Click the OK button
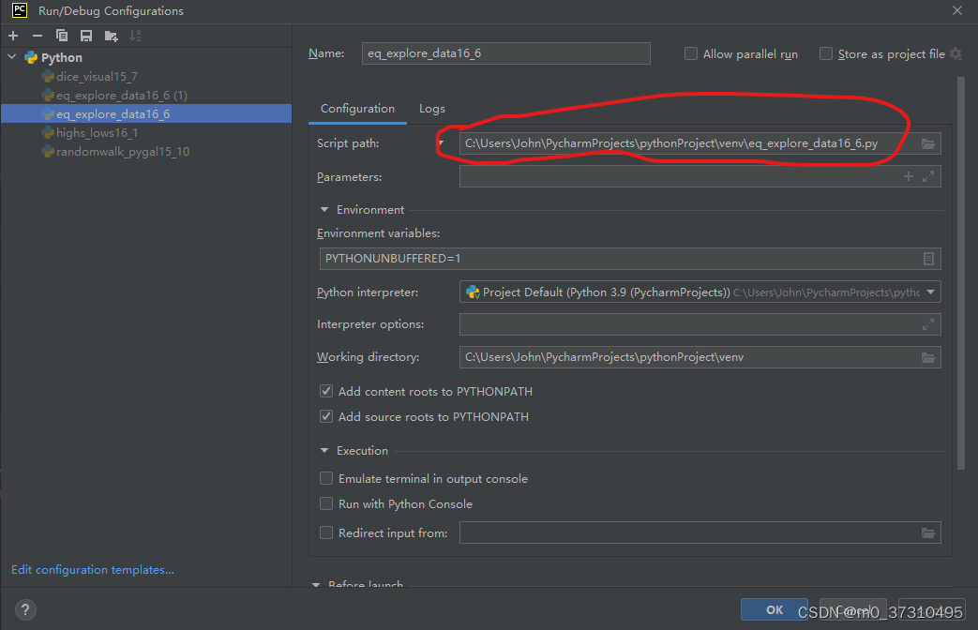 click(x=774, y=608)
